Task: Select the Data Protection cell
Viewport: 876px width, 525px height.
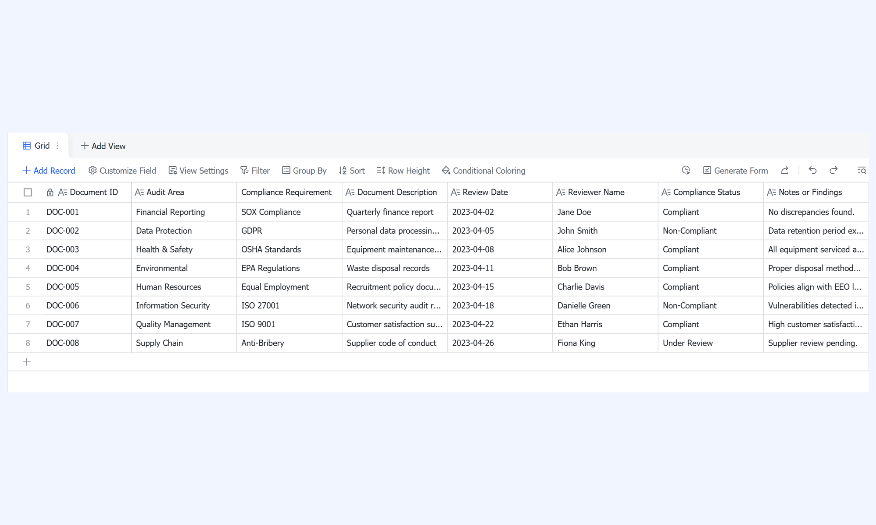Action: (184, 231)
